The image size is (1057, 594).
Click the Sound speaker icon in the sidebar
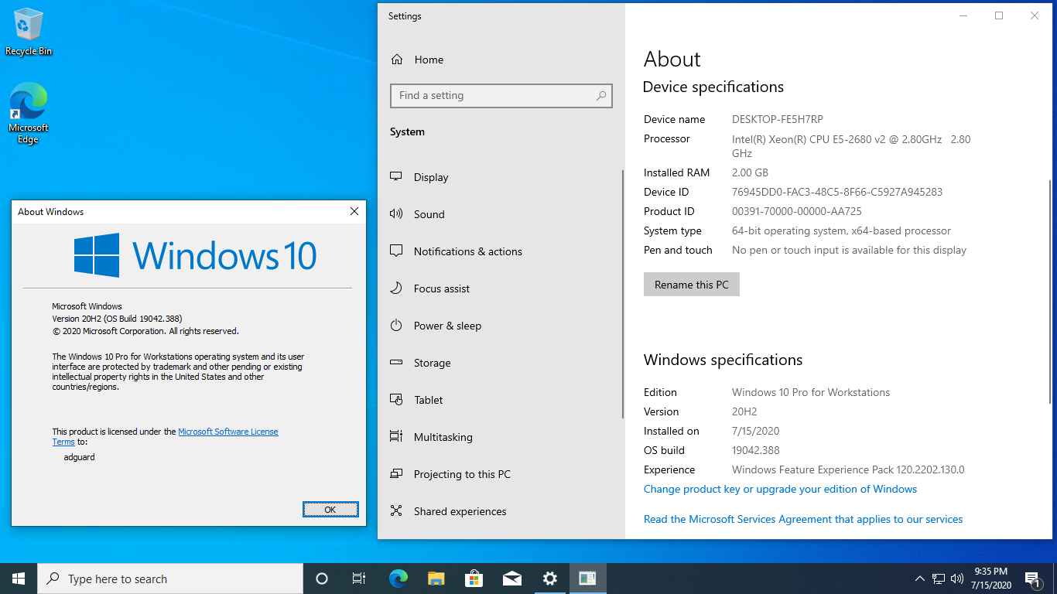396,214
